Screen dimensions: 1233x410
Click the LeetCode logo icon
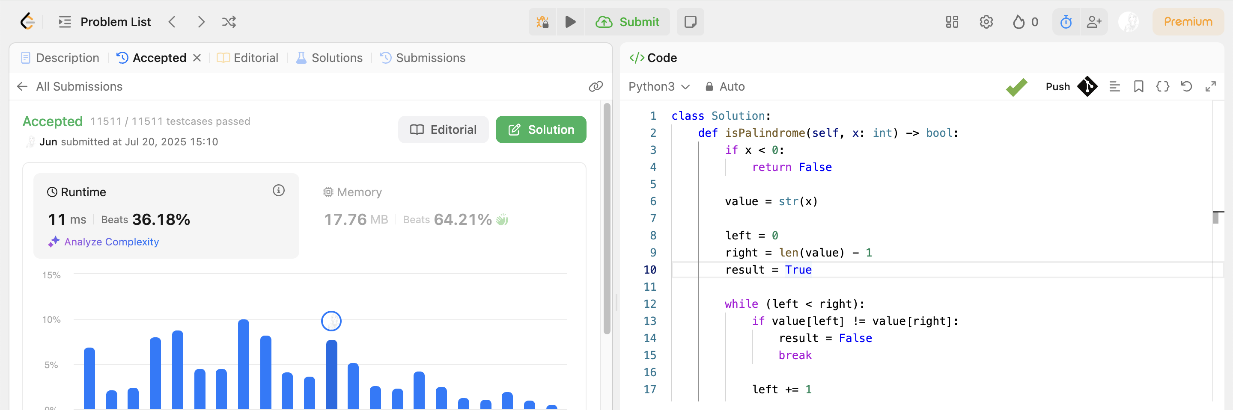pos(28,21)
